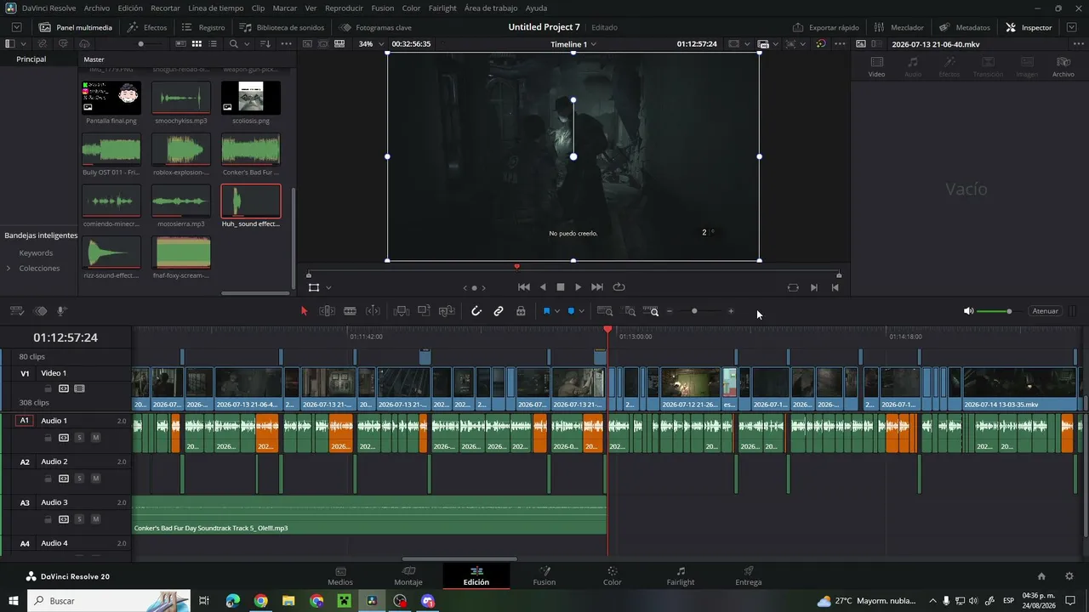Viewport: 1089px width, 612px height.
Task: Open the Área de trabajo menu
Action: click(x=491, y=8)
